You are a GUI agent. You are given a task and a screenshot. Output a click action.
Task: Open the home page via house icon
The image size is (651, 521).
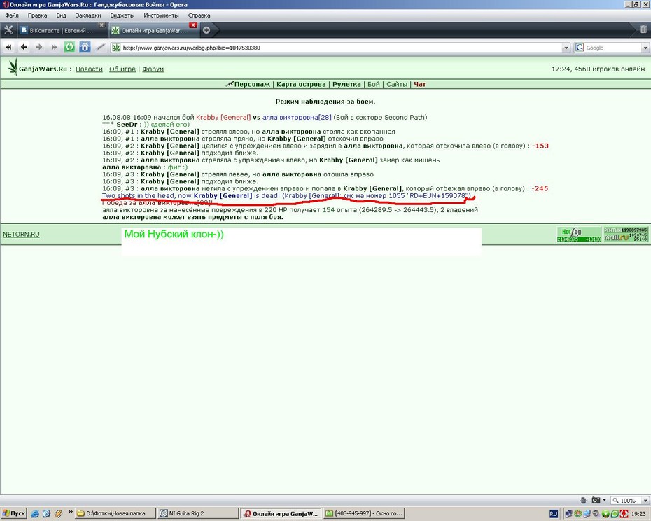pos(85,47)
